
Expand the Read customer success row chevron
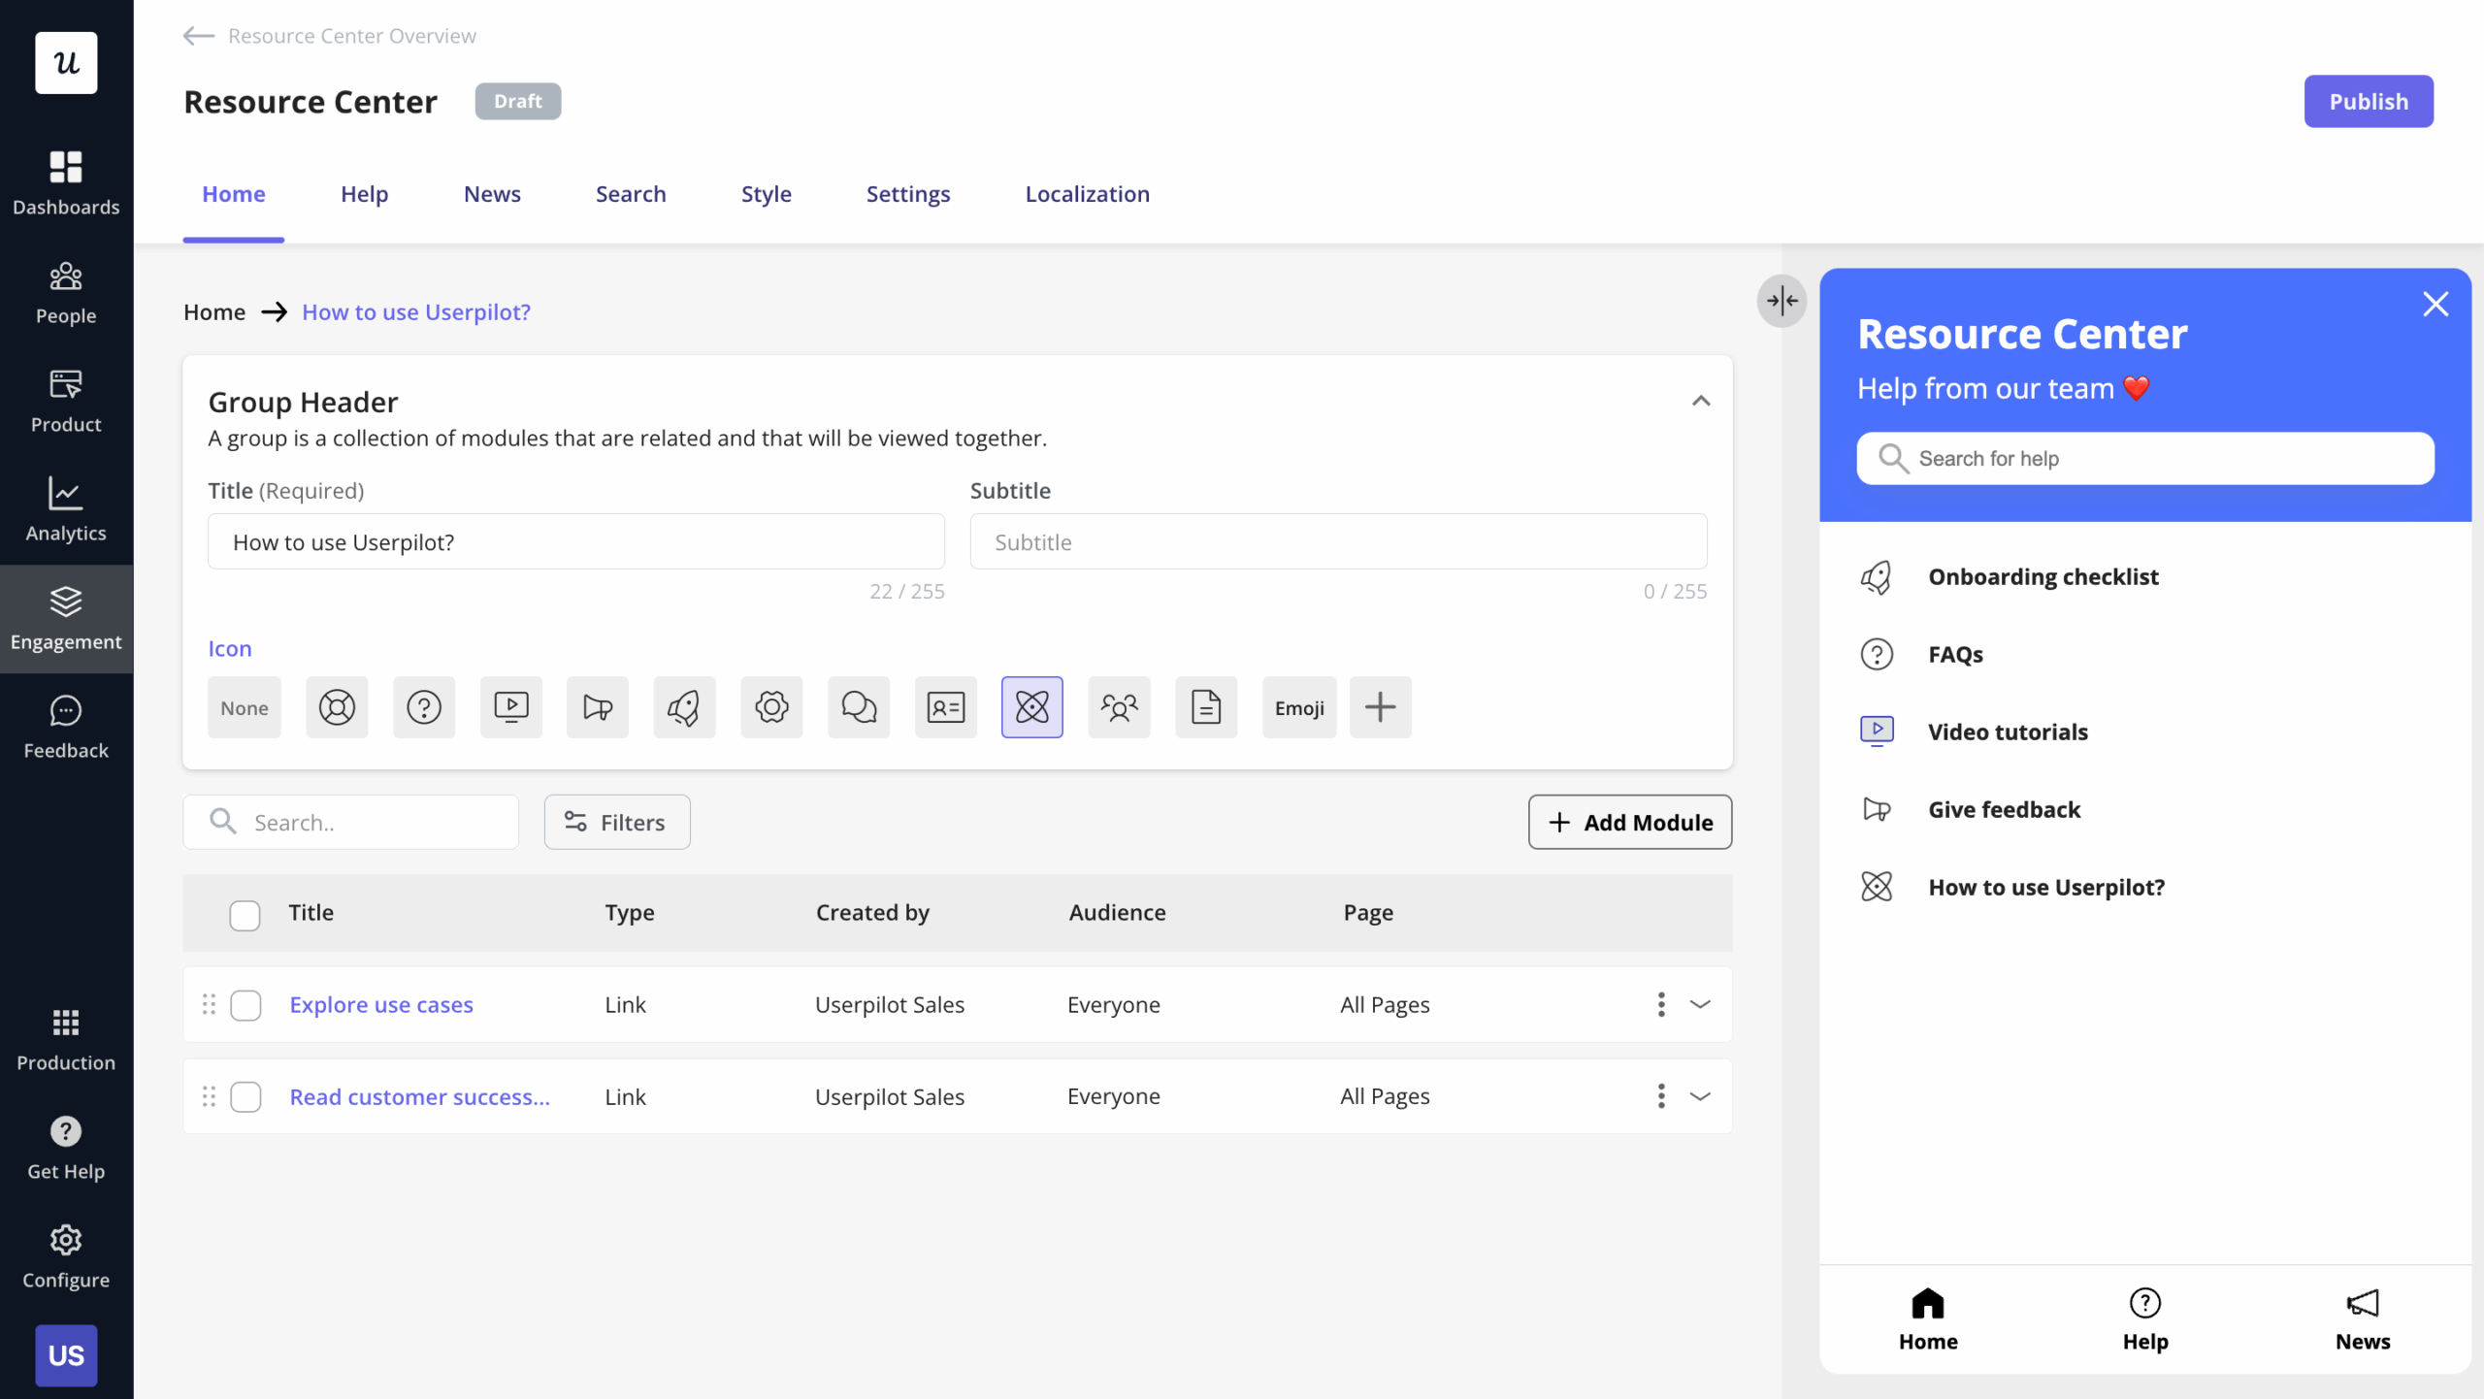1700,1096
